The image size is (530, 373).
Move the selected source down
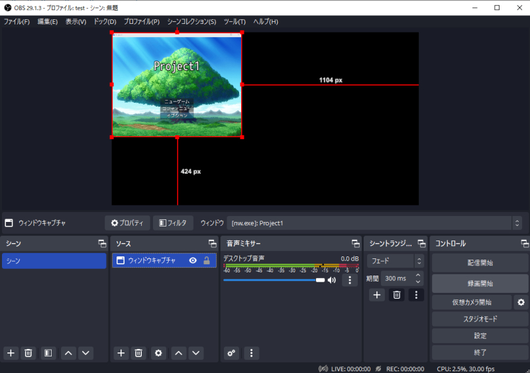195,353
